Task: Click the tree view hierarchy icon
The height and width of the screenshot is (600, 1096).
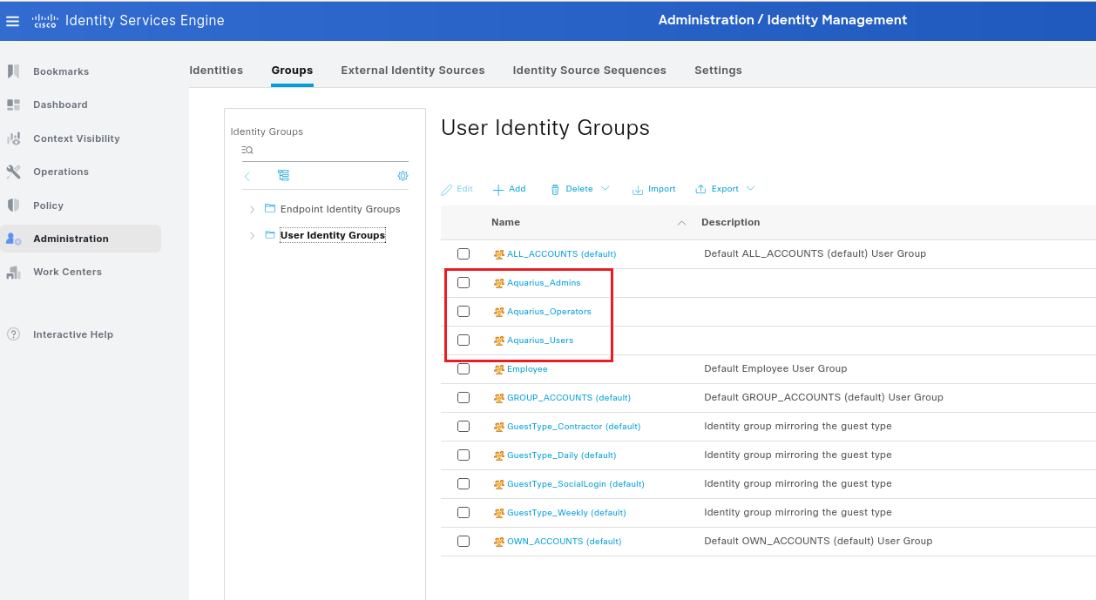Action: (283, 175)
